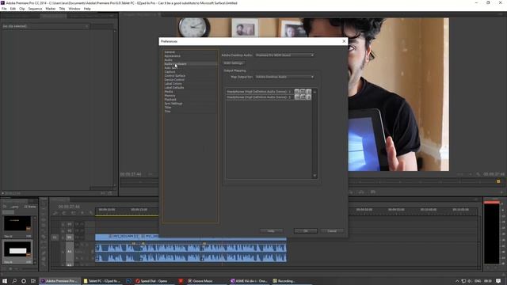Toggle V1 source patching indicator
Screen dimensions: 507x285
[55, 237]
